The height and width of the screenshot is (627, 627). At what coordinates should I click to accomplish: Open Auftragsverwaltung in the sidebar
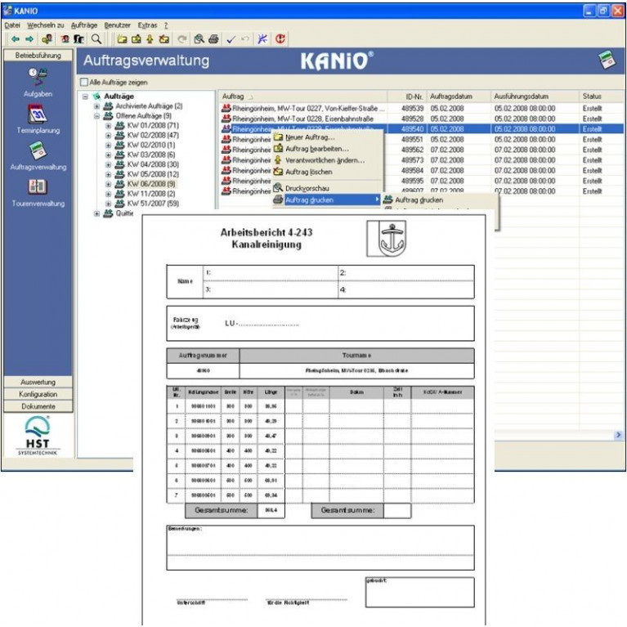coord(38,155)
